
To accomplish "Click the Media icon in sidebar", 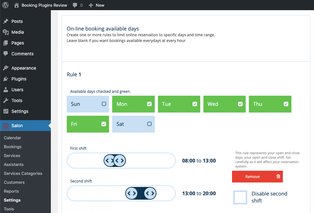I will tap(6, 32).
